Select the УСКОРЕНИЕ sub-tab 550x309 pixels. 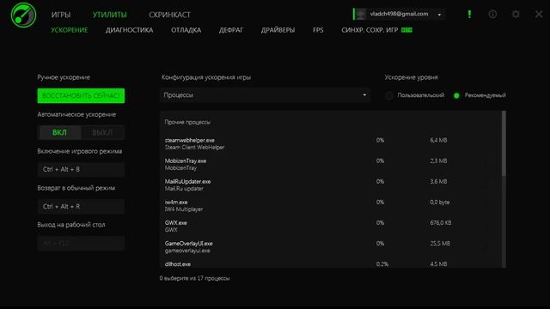point(70,30)
